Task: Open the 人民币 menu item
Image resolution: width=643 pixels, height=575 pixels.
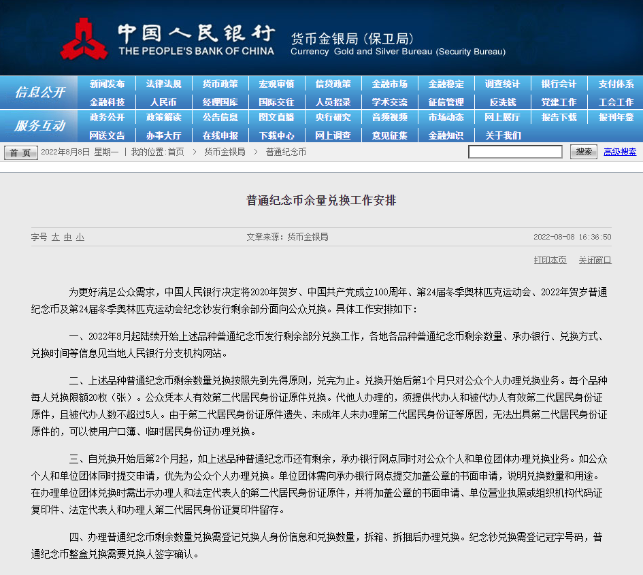Action: 163,102
